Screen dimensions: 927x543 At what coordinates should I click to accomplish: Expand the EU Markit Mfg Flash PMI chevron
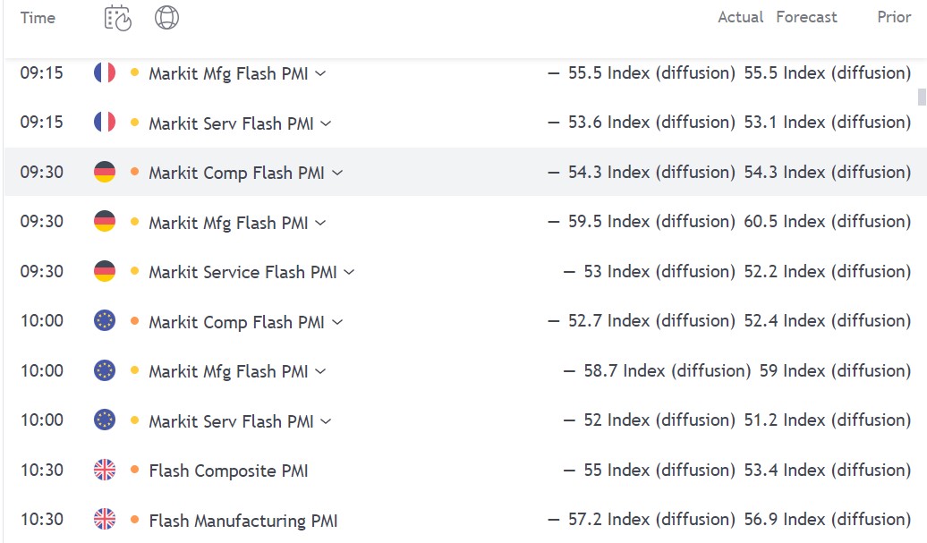[320, 371]
